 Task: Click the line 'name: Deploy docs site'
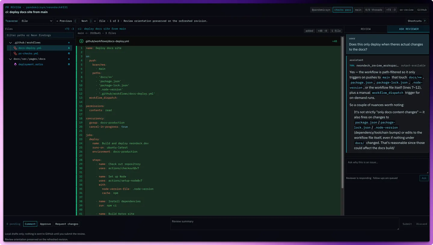[x=104, y=48]
